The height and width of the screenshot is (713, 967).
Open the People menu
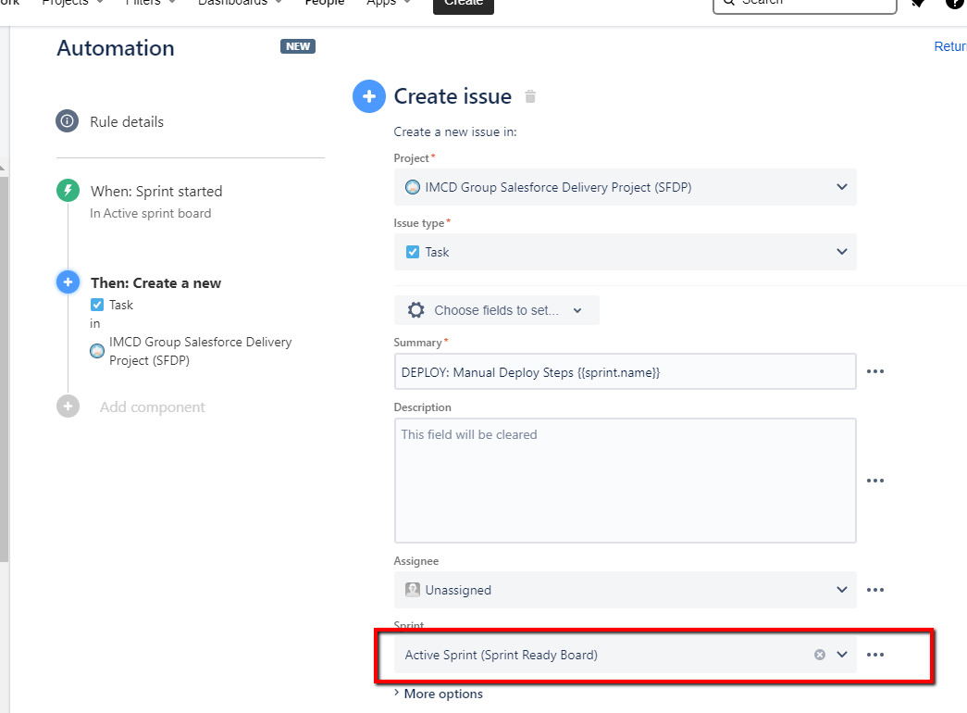pos(325,3)
